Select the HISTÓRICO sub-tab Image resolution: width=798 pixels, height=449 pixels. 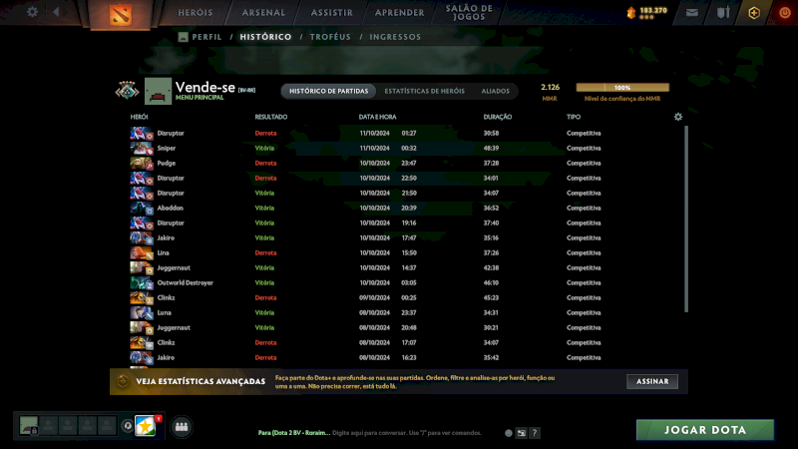(265, 37)
